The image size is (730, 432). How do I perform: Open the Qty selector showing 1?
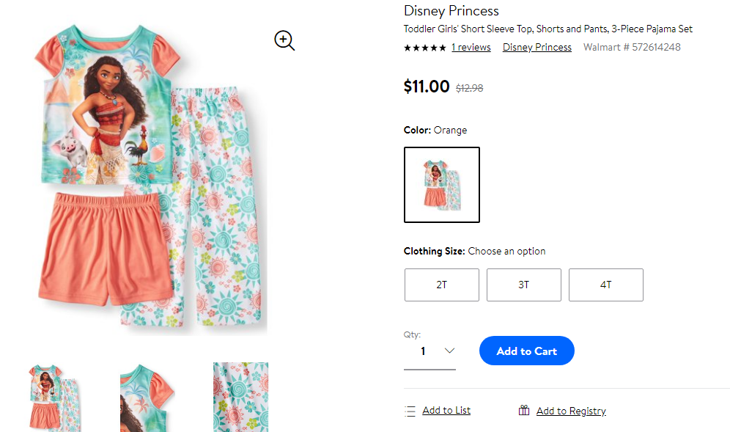click(x=429, y=351)
